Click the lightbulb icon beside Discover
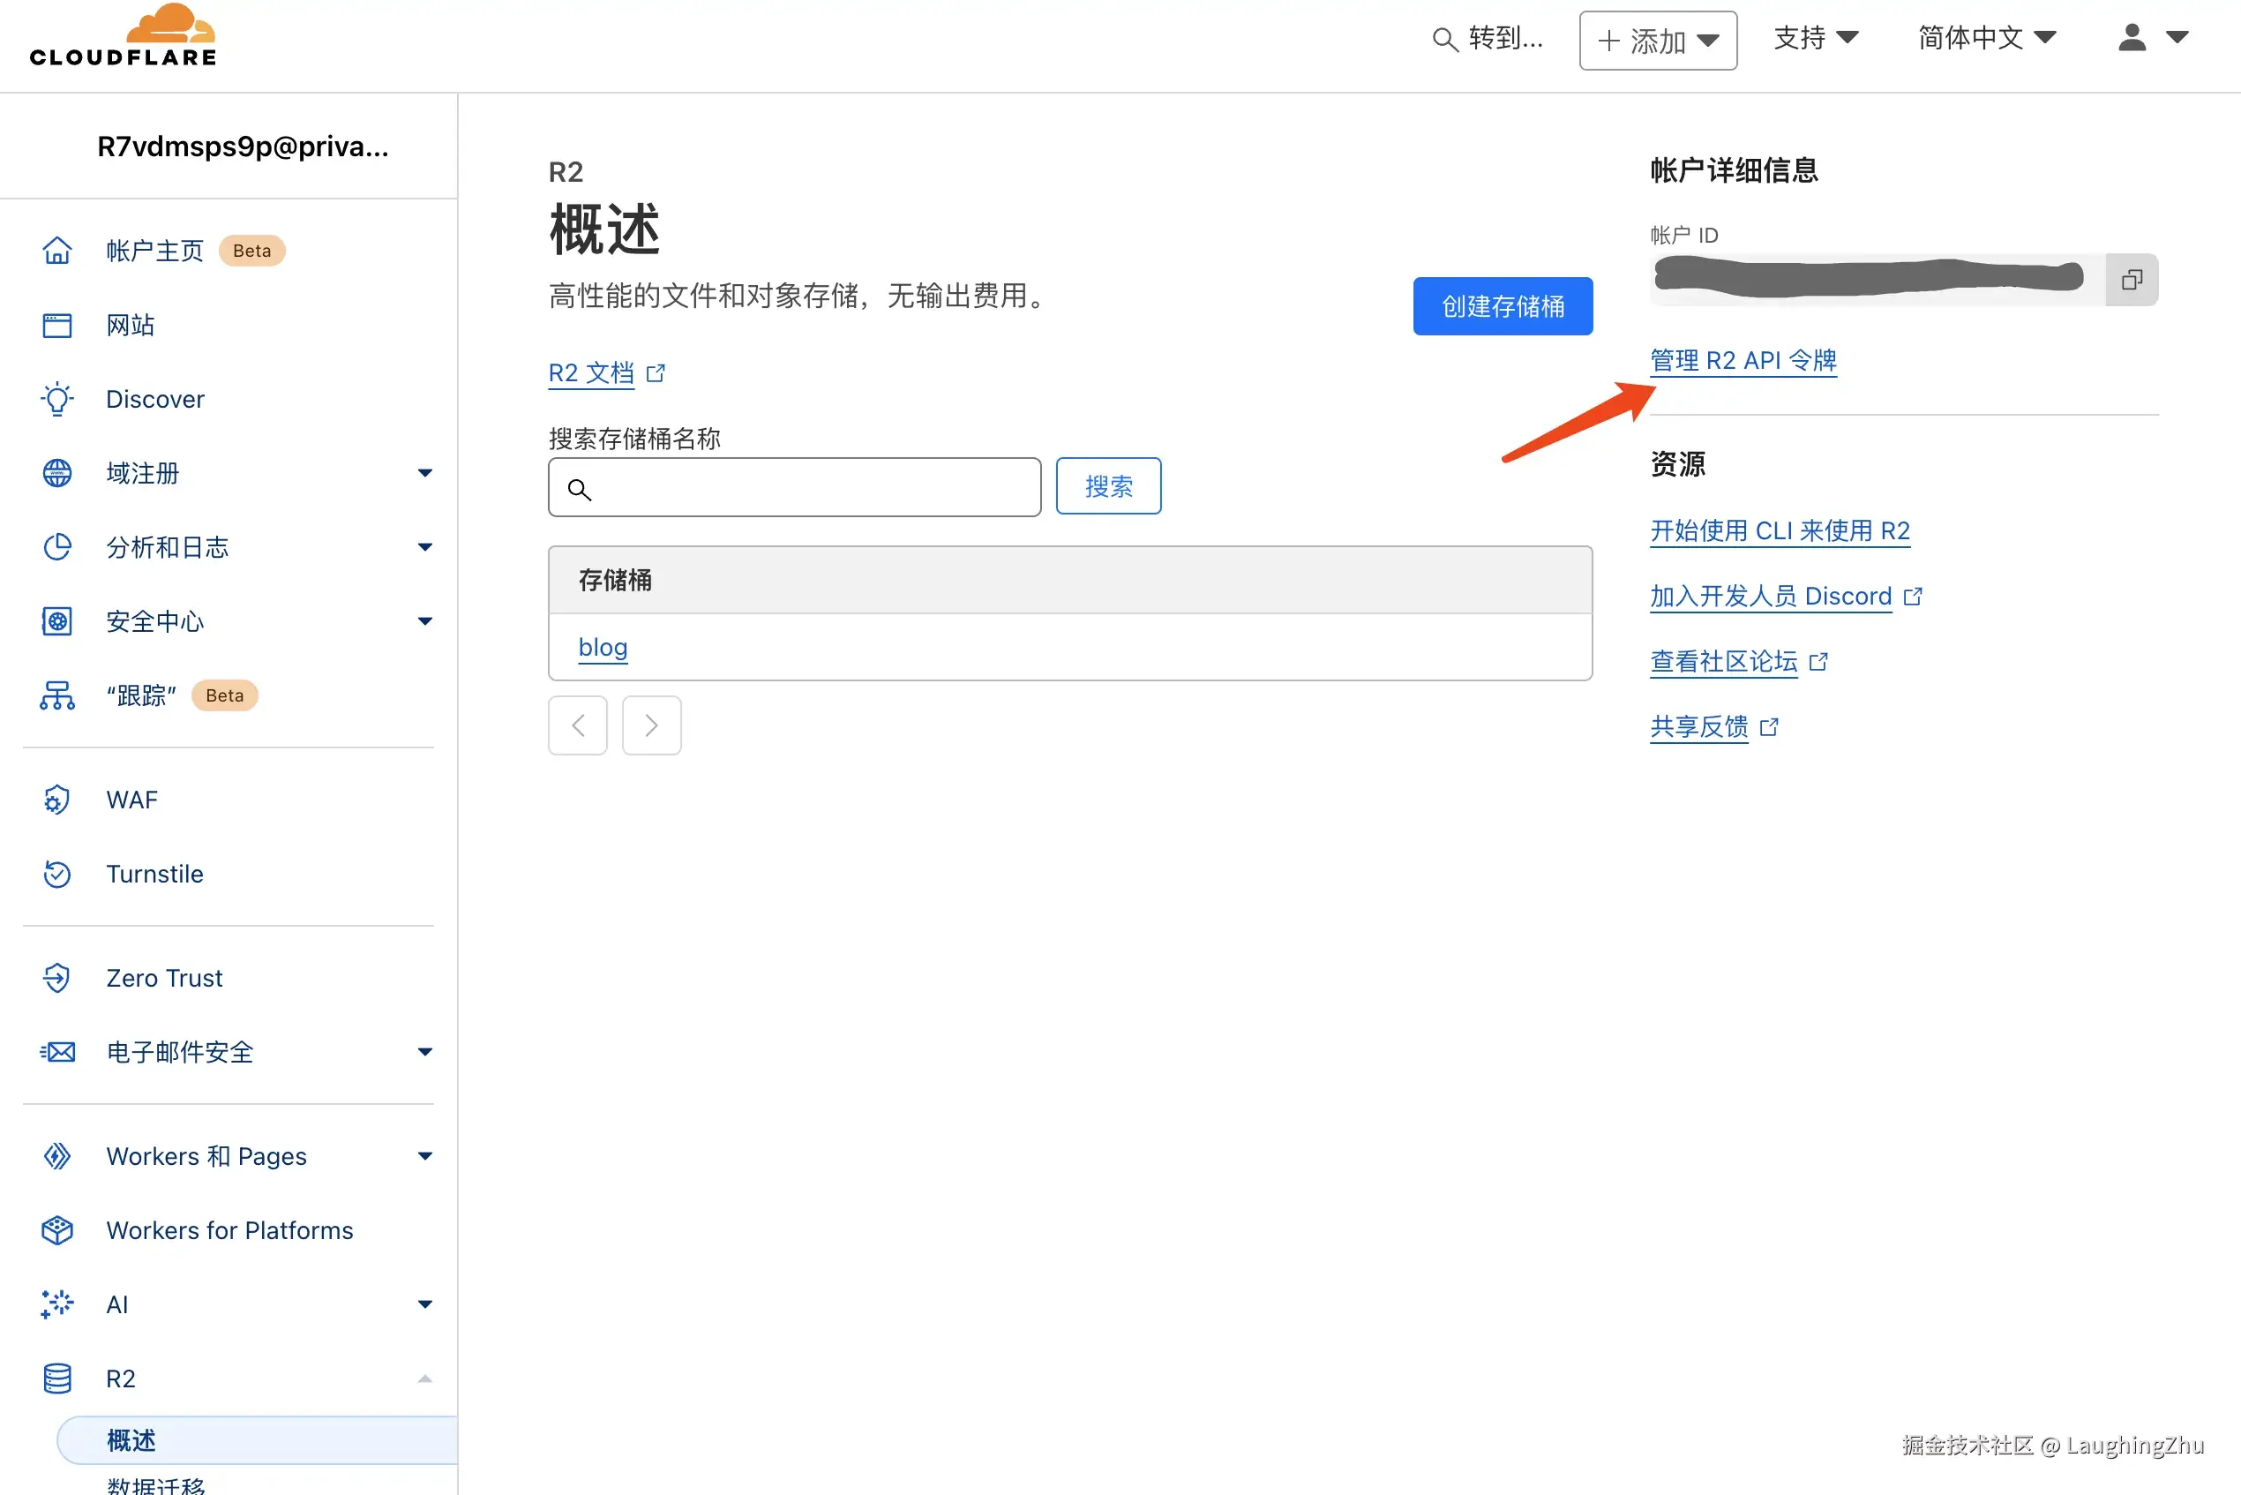This screenshot has width=2241, height=1495. tap(57, 399)
